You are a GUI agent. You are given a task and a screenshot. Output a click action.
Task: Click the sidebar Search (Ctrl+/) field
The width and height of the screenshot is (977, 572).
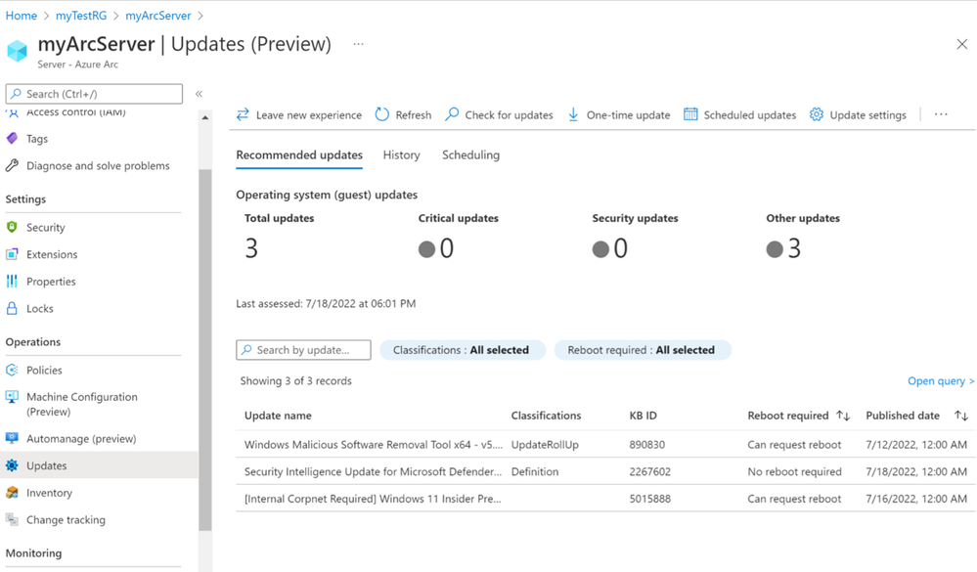pyautogui.click(x=94, y=94)
